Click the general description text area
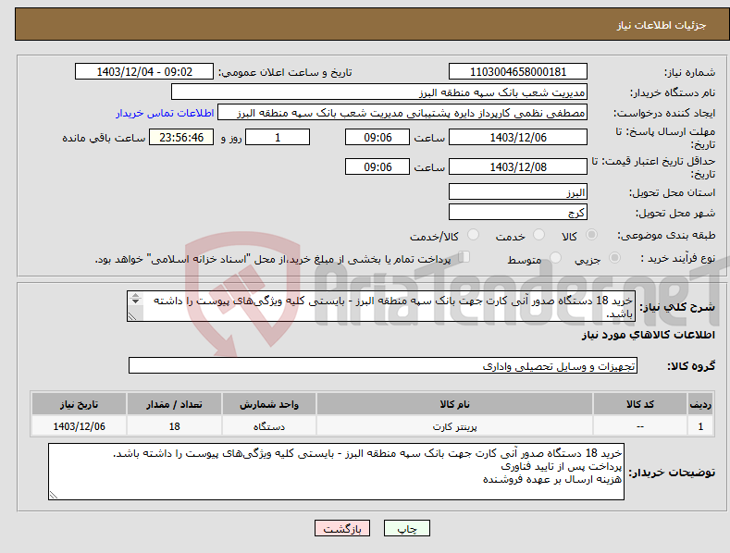This screenshot has width=730, height=553. pyautogui.click(x=381, y=306)
